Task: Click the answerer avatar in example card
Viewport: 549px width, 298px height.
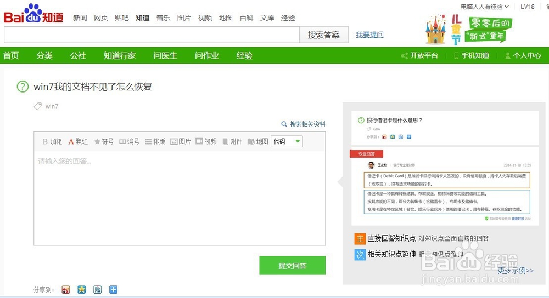Action: pyautogui.click(x=371, y=165)
